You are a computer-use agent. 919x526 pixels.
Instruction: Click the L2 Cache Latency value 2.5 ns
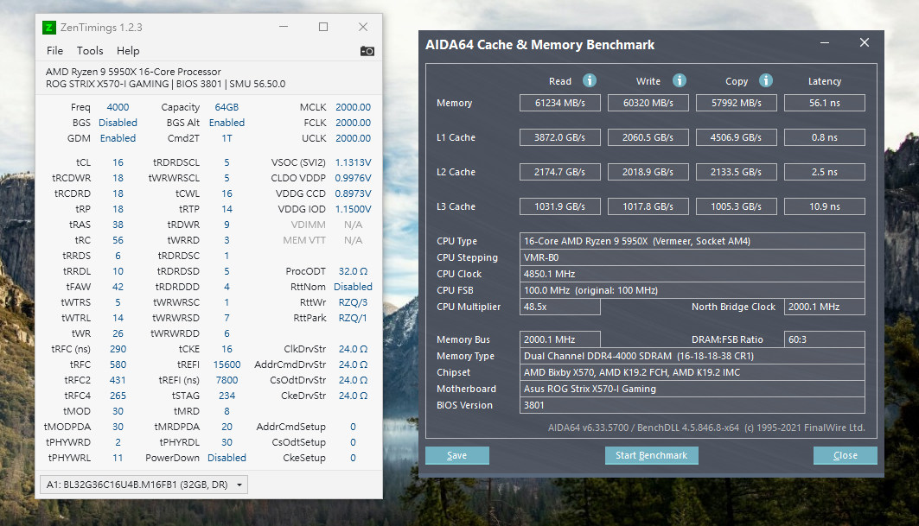click(x=825, y=172)
